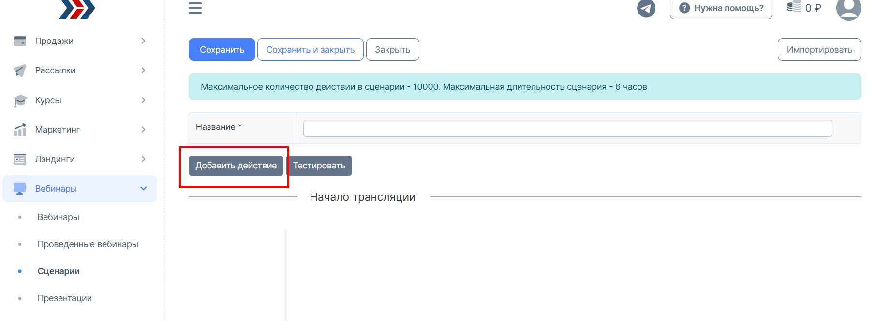
Task: Click the Рассылки paper plane icon
Action: (x=20, y=70)
